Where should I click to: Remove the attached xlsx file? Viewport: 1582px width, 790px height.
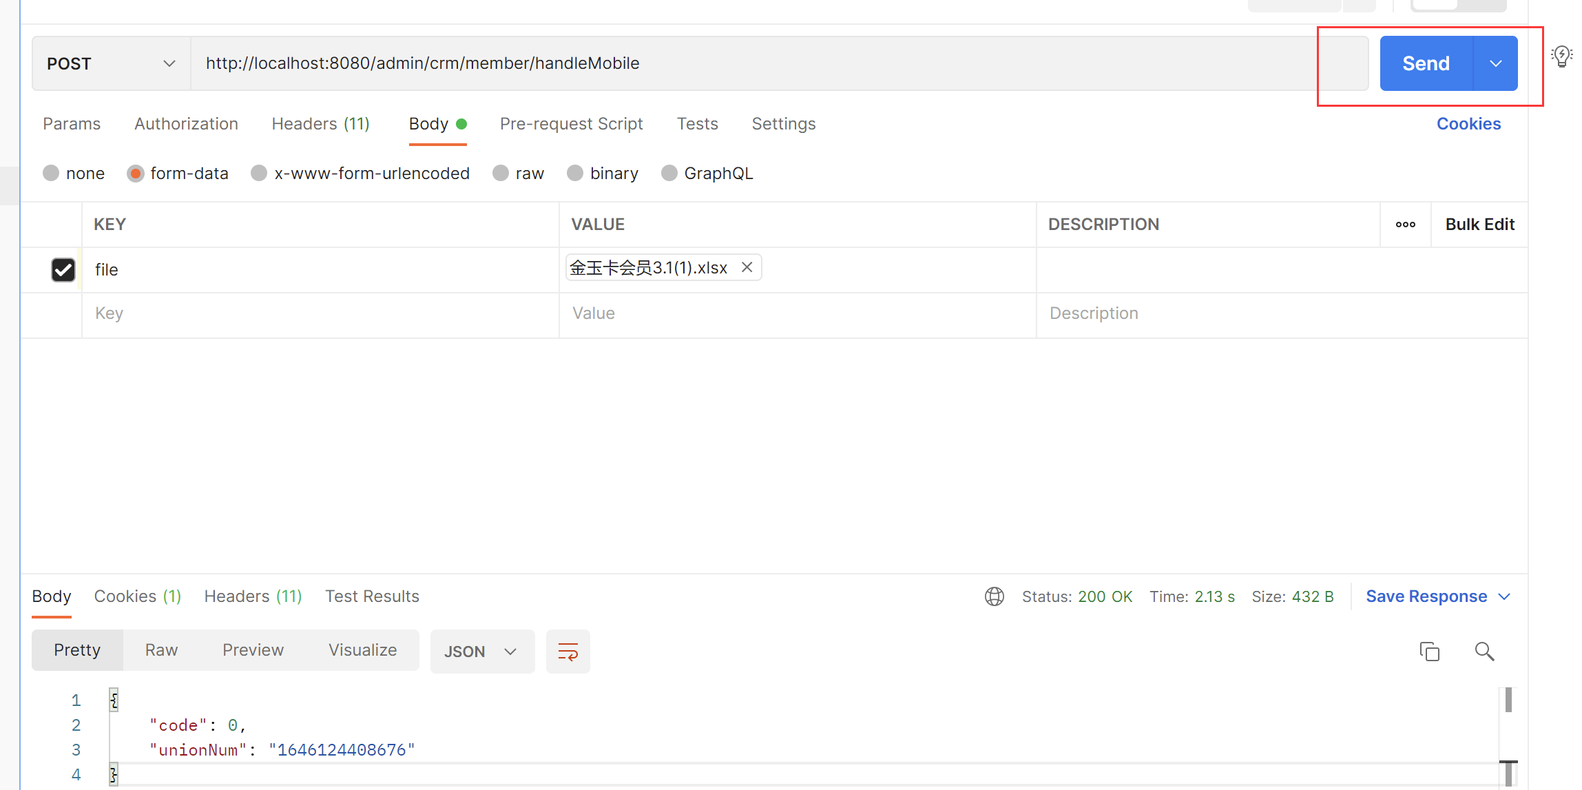point(747,267)
